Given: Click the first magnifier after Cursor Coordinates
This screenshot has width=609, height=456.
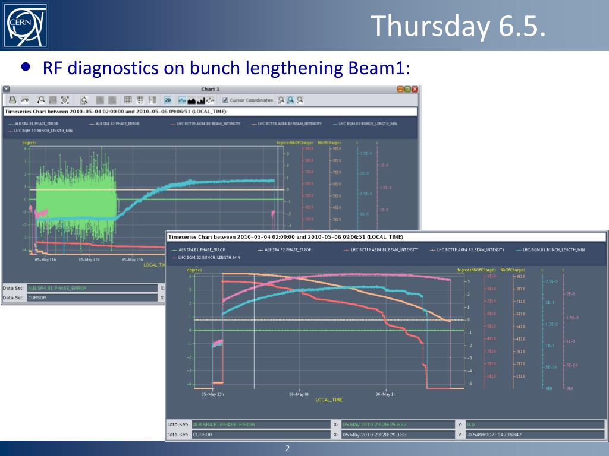Looking at the screenshot, I should pyautogui.click(x=281, y=100).
